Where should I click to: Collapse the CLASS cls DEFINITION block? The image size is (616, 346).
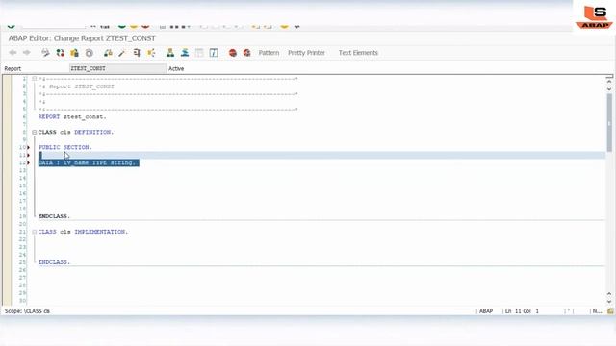[x=35, y=133]
